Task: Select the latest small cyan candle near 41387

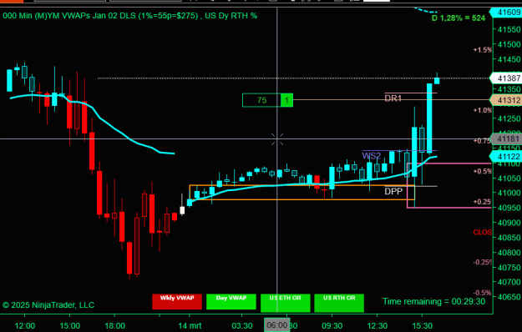Action: tap(437, 80)
